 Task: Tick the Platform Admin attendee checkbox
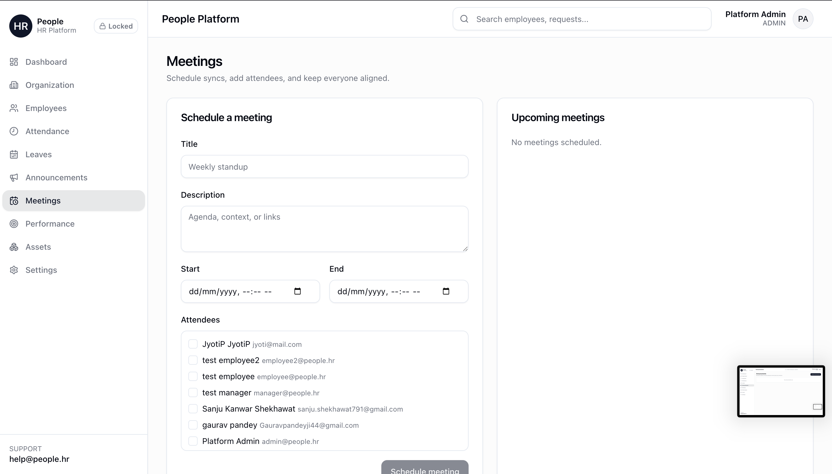[x=193, y=441]
